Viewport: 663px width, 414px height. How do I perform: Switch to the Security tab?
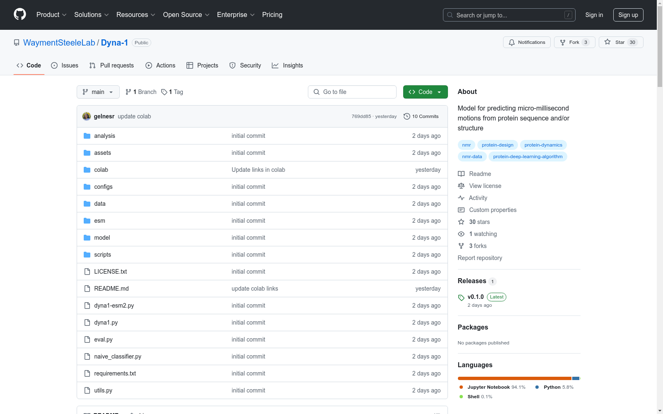click(245, 65)
